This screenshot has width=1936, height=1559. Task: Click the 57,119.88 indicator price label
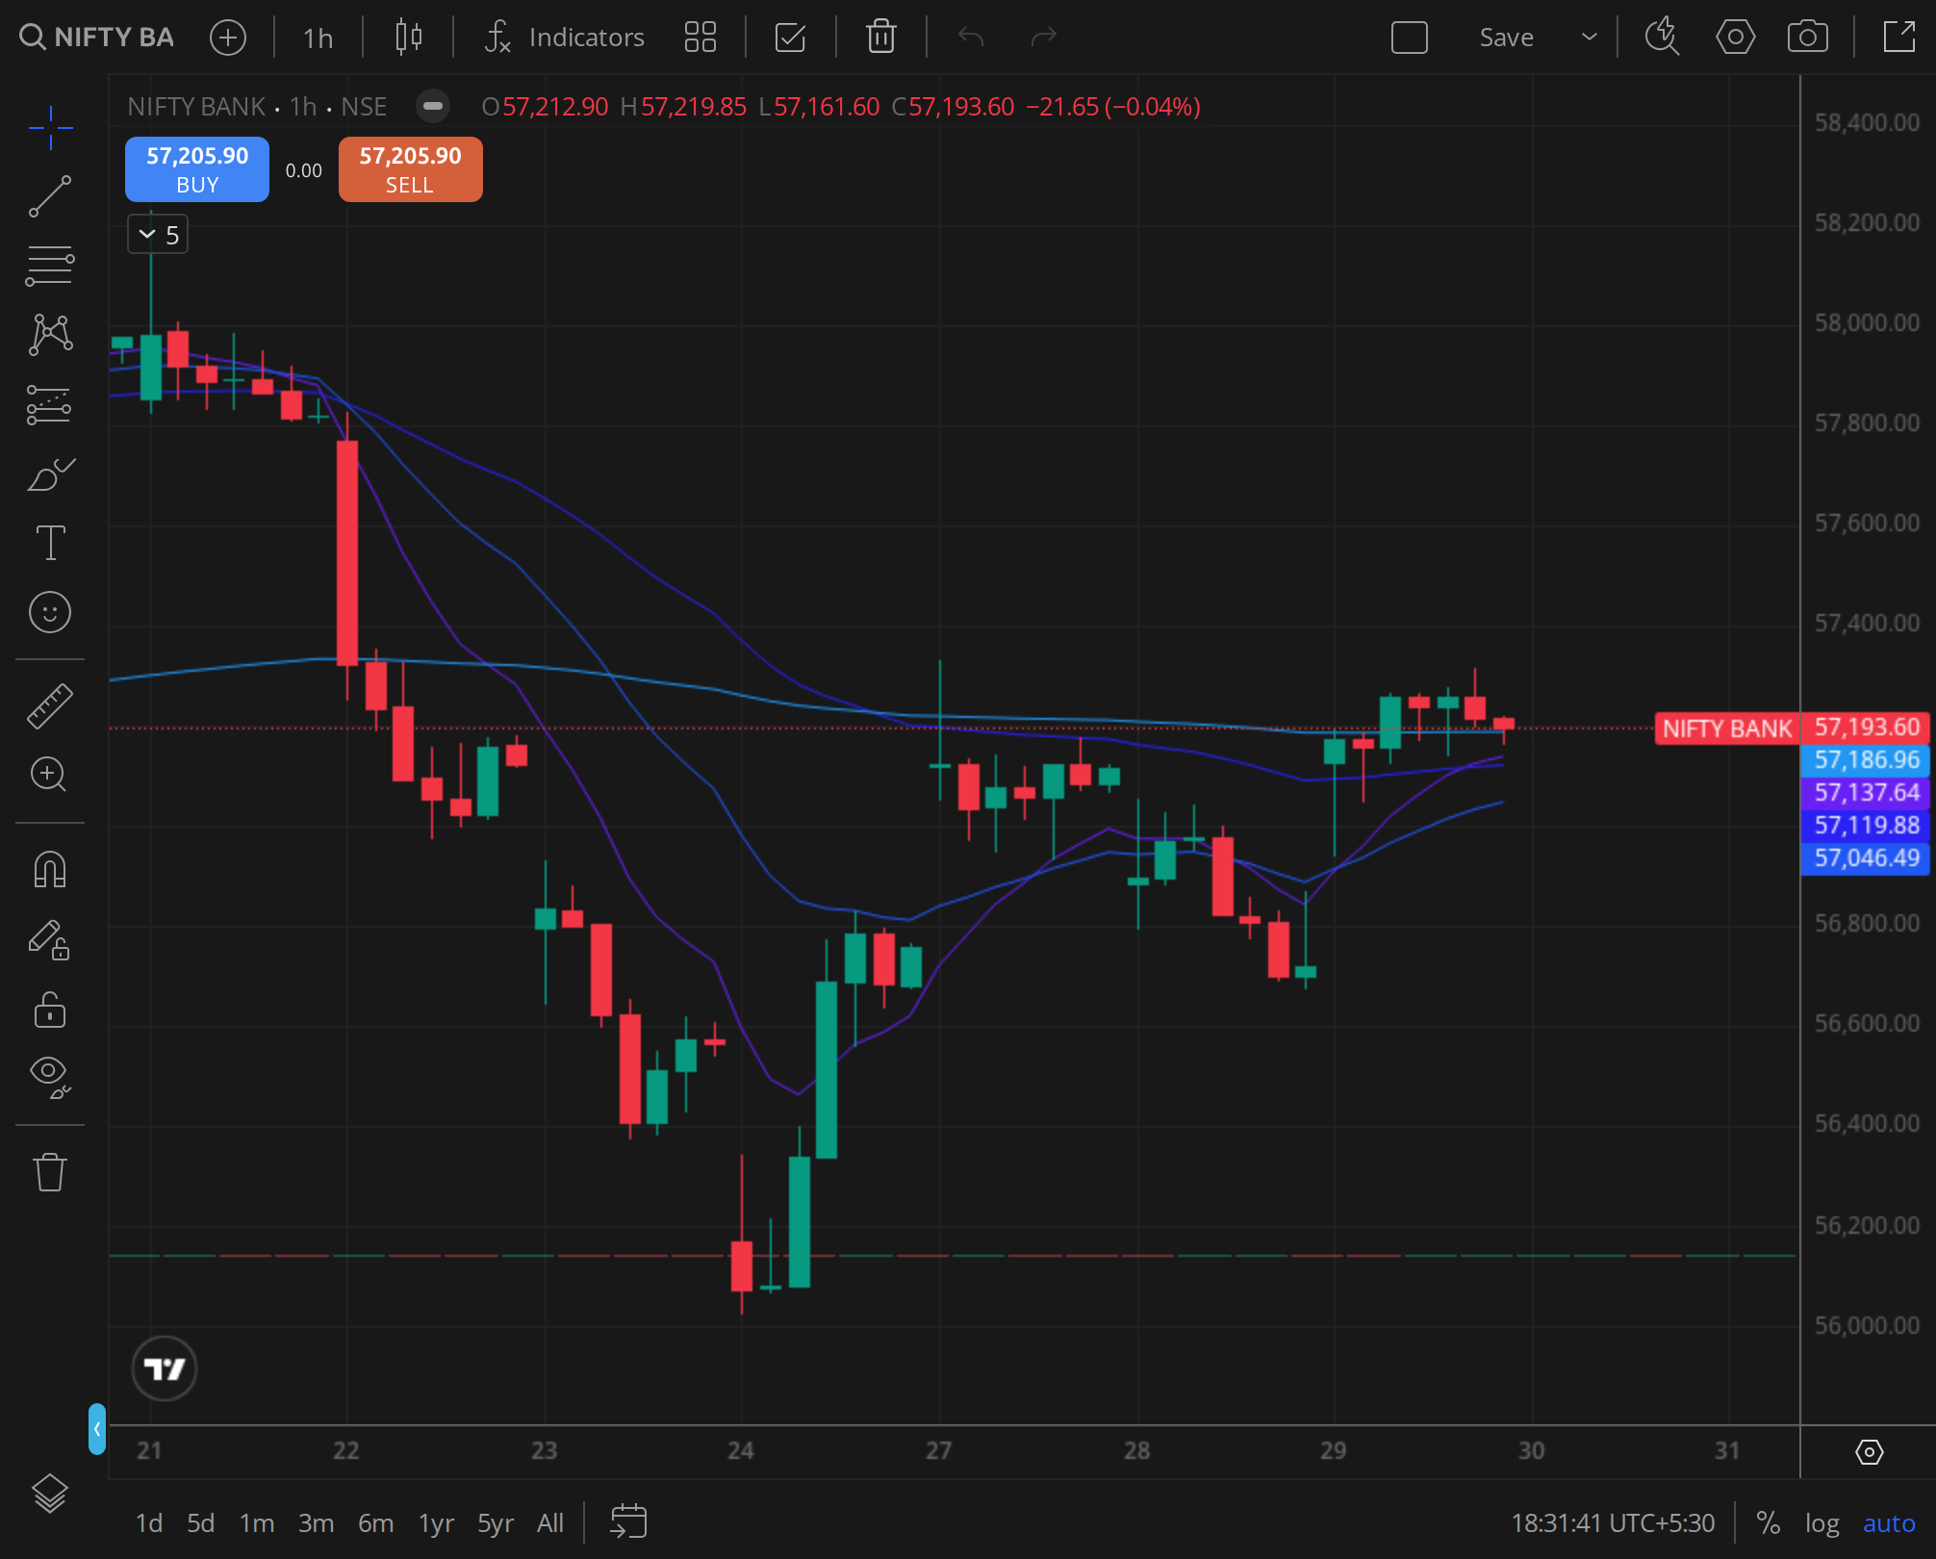pos(1866,826)
